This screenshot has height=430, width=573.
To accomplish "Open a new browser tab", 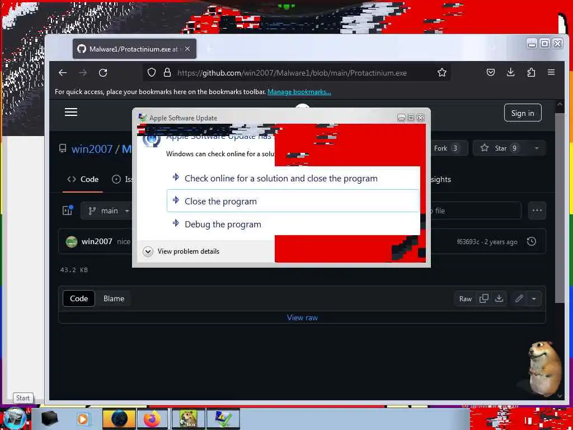I will click(209, 49).
